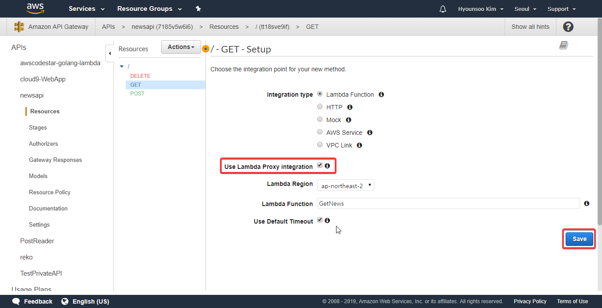The image size is (602, 308).
Task: Show info icon next to Mock
Action: [x=348, y=120]
